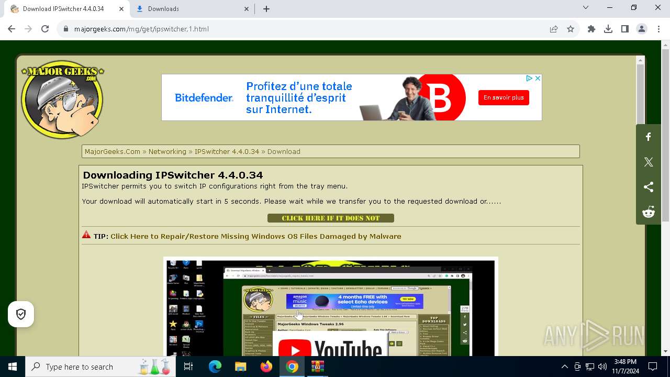The image size is (670, 377).
Task: Open the AdChoices info icon
Action: click(x=529, y=78)
